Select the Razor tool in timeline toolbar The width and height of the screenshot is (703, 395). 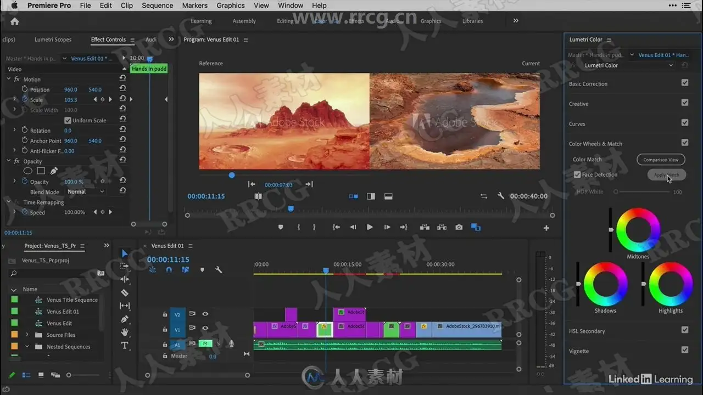click(x=125, y=293)
